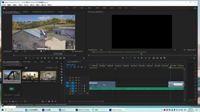Select the Ripple Edit tool
Screen dimensions: 200x112
pyautogui.click(x=61, y=69)
